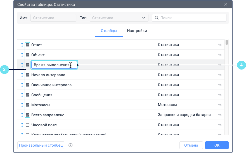246x153 pixels.
Task: Close the table properties dialog
Action: (226, 4)
